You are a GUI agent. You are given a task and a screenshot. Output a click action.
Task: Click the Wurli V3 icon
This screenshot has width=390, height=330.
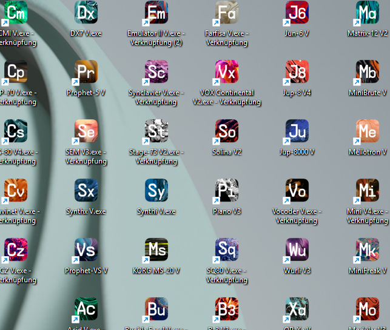click(297, 250)
